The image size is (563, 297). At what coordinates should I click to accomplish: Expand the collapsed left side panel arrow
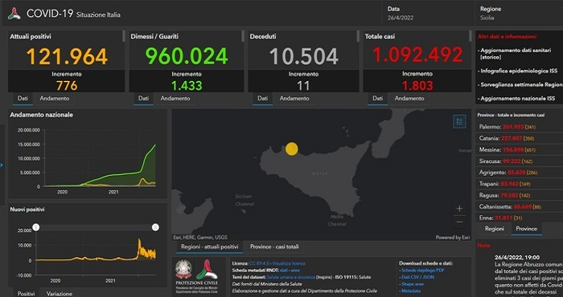click(2, 165)
